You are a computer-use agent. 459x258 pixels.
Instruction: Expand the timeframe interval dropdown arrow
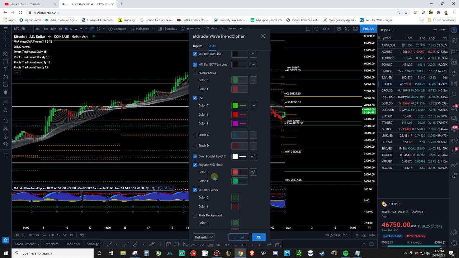click(x=86, y=29)
